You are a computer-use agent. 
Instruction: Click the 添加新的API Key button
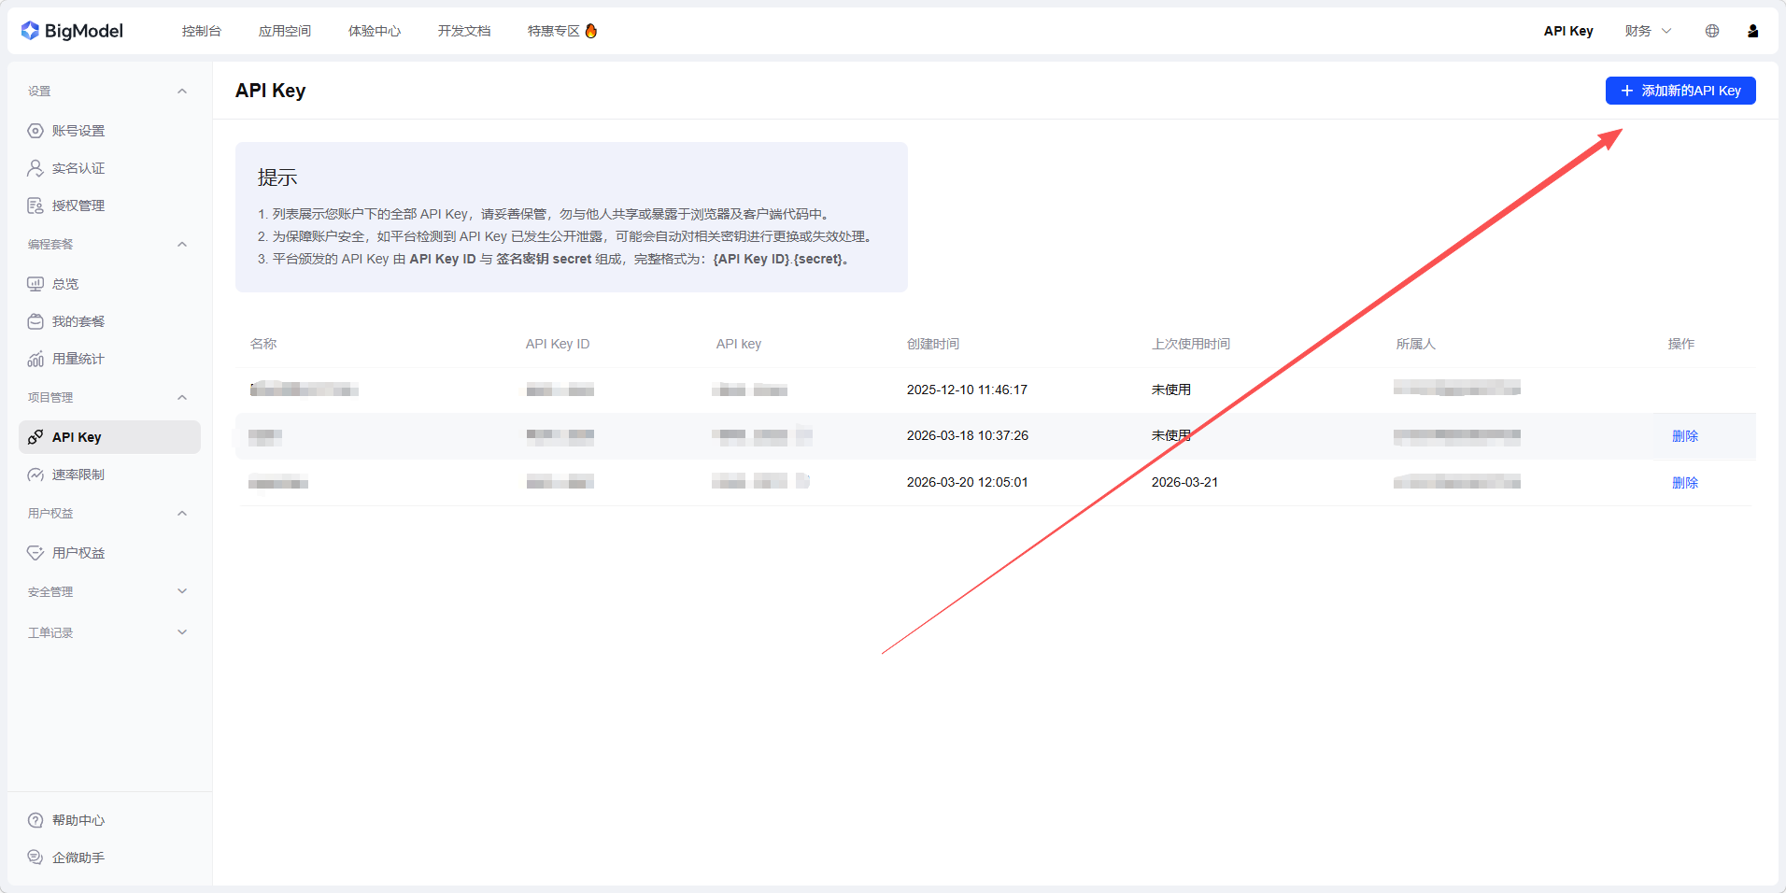point(1680,91)
